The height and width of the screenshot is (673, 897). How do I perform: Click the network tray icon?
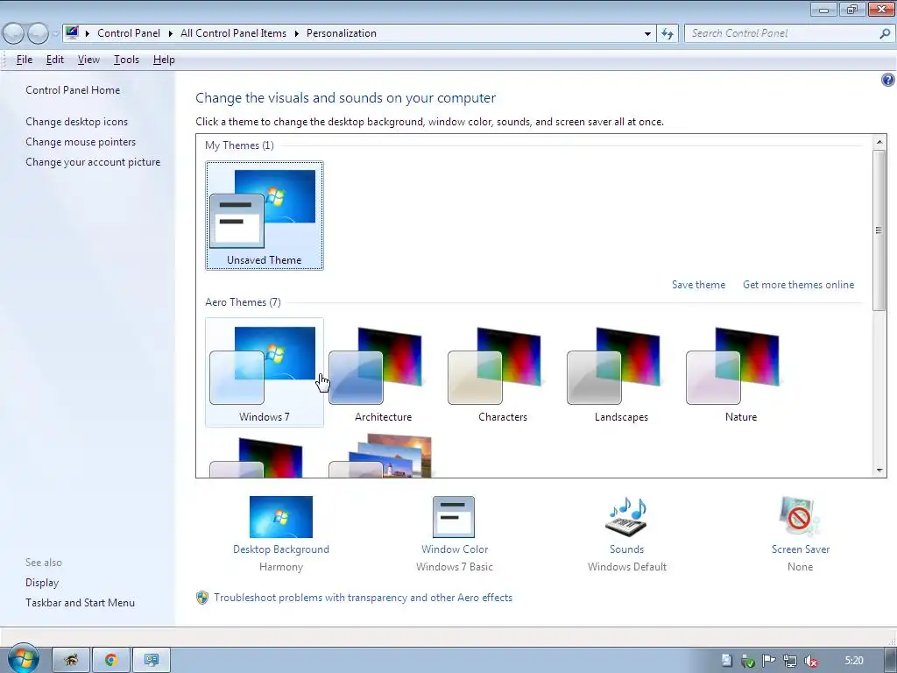(790, 661)
